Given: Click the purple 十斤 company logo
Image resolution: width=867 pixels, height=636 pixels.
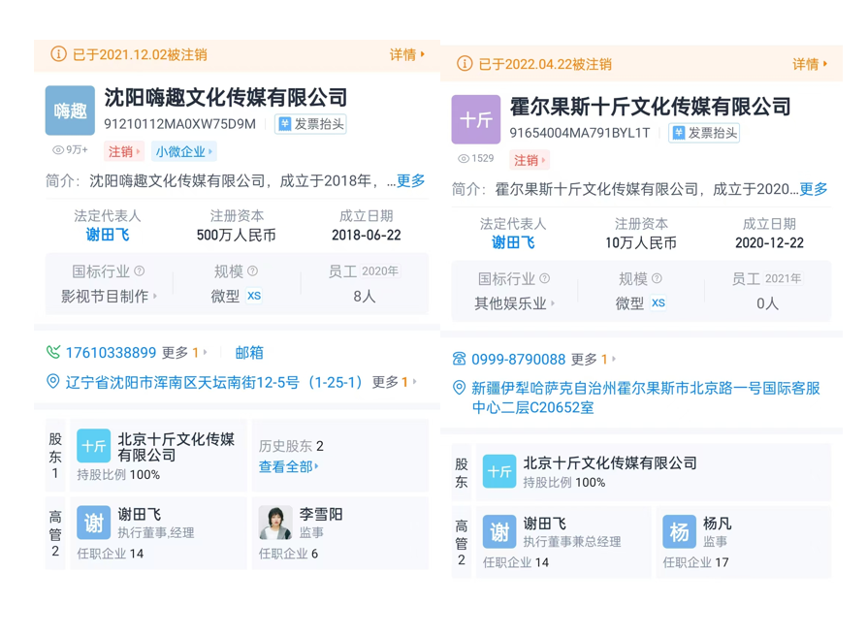Looking at the screenshot, I should pos(475,119).
